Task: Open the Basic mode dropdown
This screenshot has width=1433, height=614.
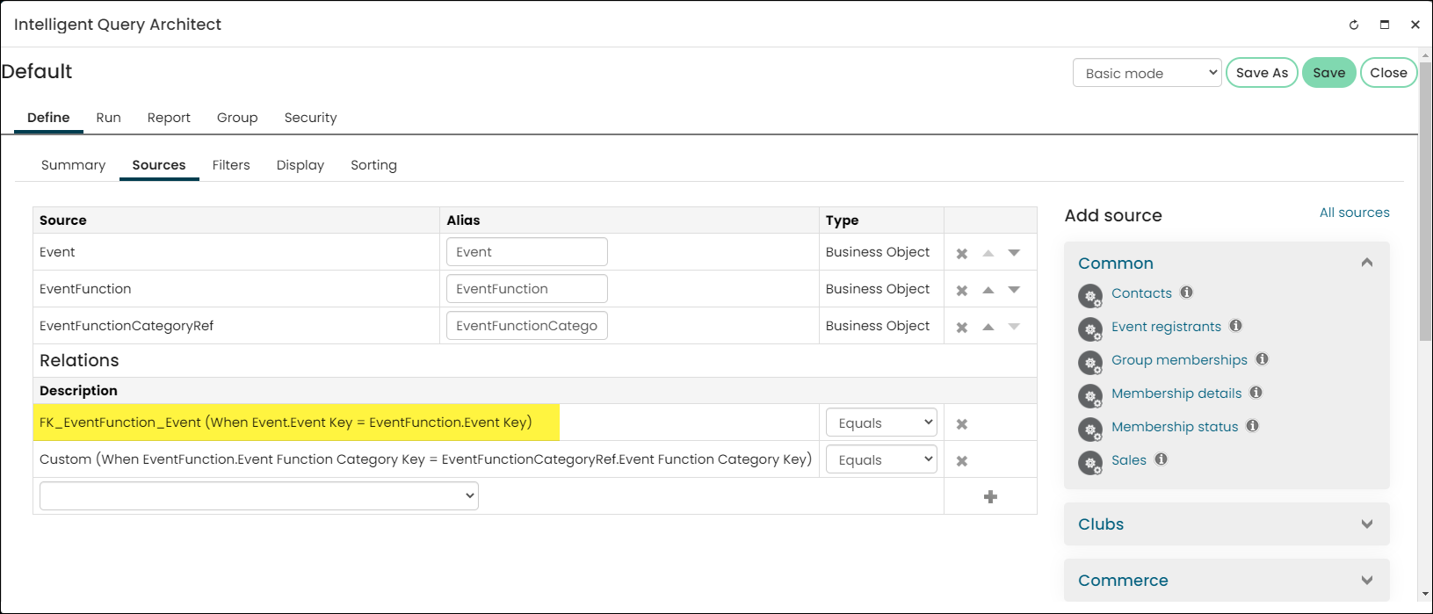Action: pyautogui.click(x=1147, y=73)
